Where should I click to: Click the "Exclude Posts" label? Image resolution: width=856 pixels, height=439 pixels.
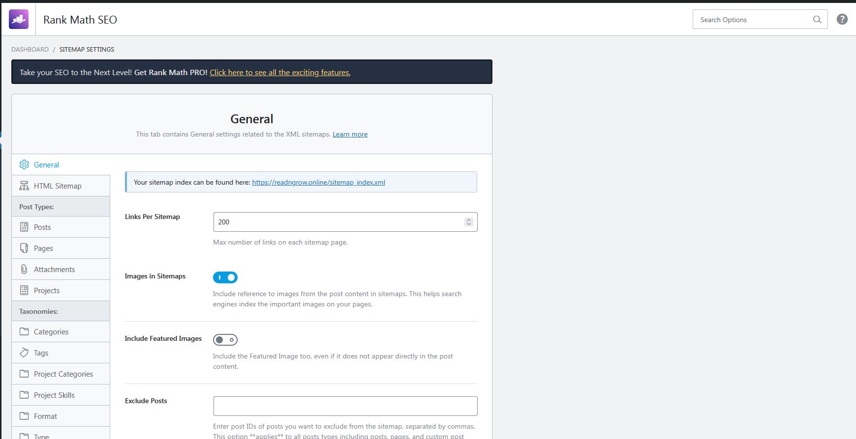146,401
